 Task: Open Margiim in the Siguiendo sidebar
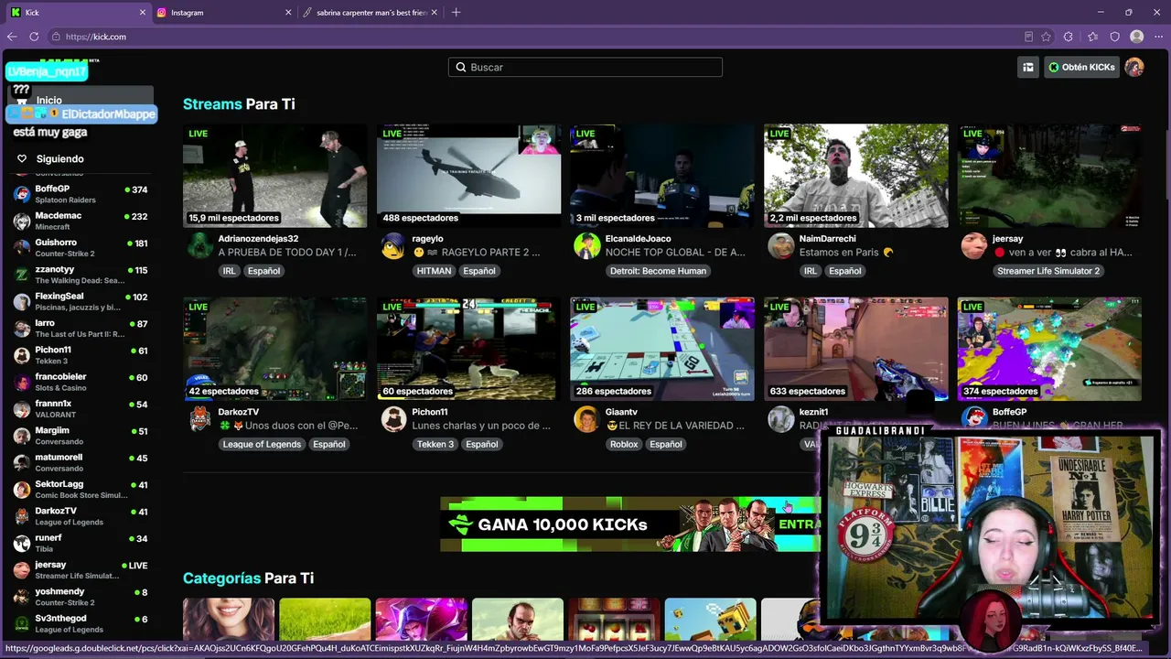point(80,436)
